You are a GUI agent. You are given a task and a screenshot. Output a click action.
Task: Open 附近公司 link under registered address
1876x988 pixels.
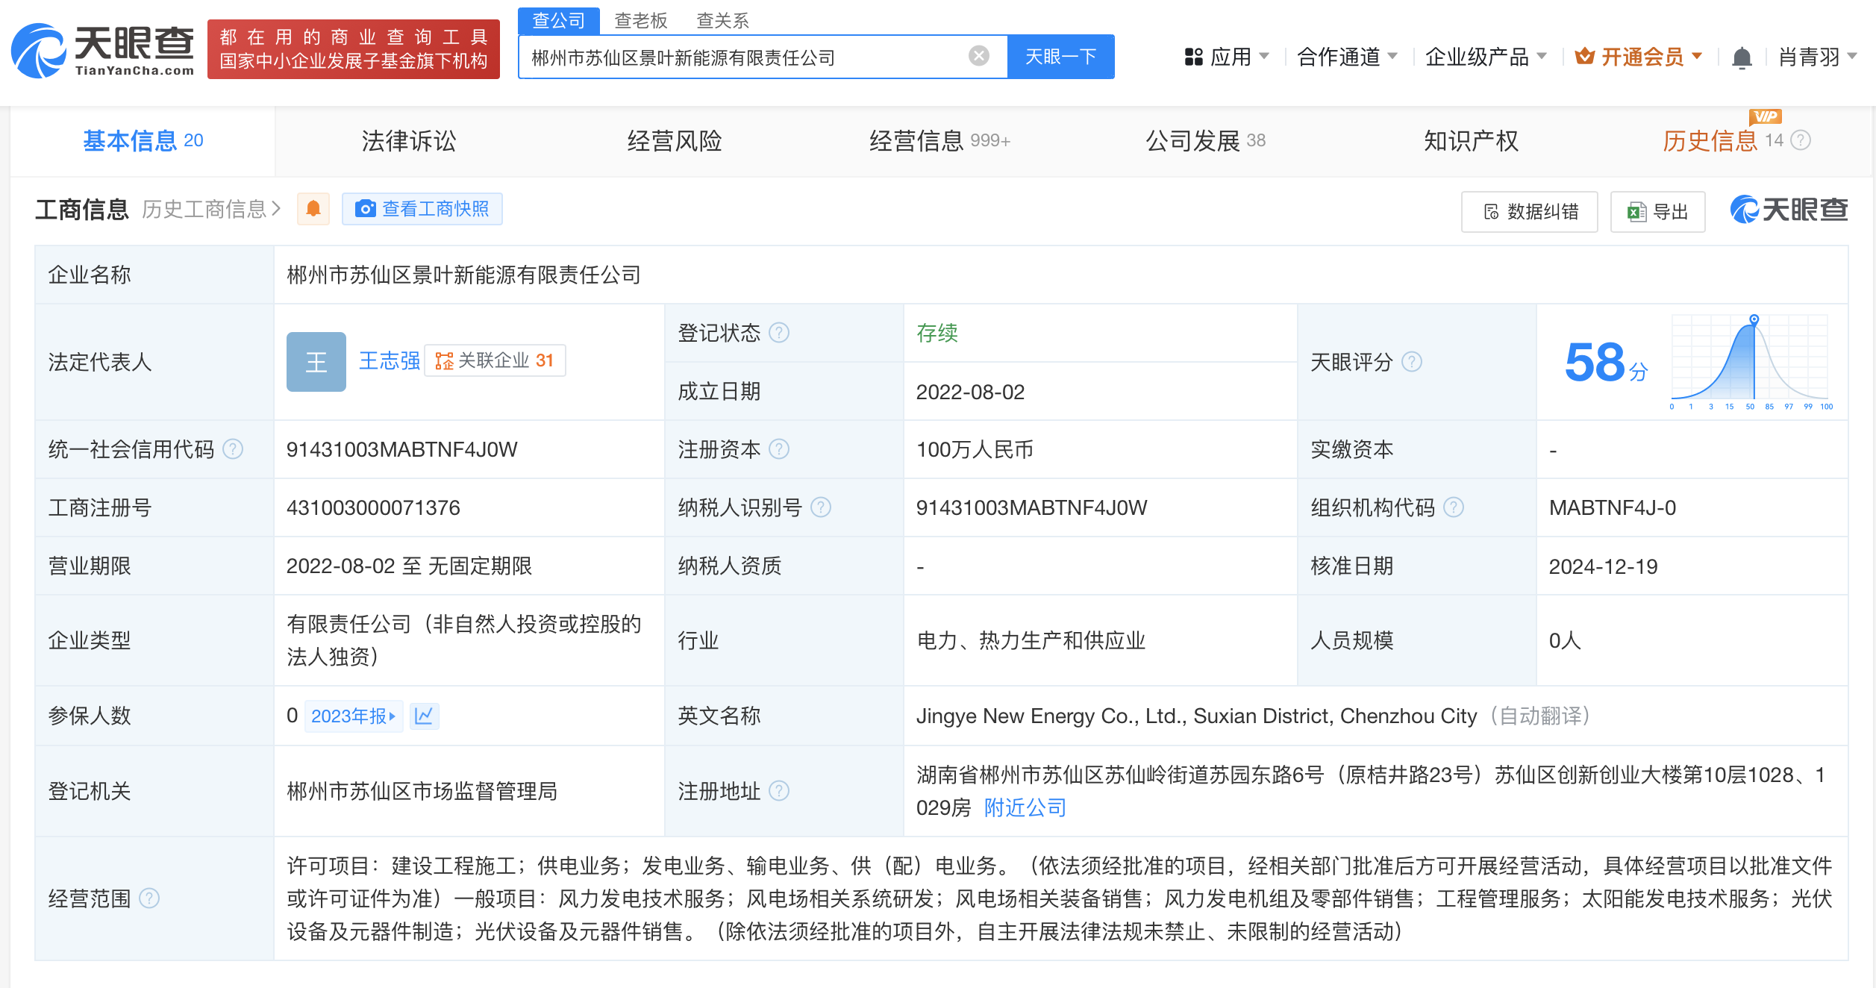pyautogui.click(x=1023, y=807)
